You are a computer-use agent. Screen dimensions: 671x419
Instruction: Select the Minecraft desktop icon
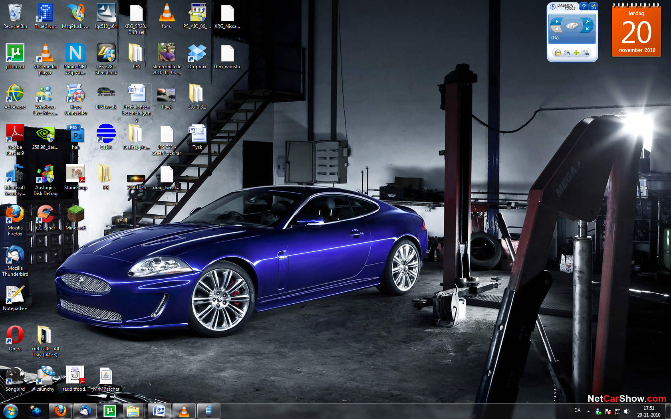pos(75,218)
